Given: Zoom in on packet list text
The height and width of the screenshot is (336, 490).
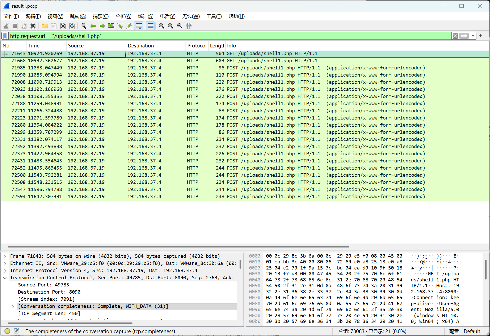Looking at the screenshot, I should (x=161, y=26).
